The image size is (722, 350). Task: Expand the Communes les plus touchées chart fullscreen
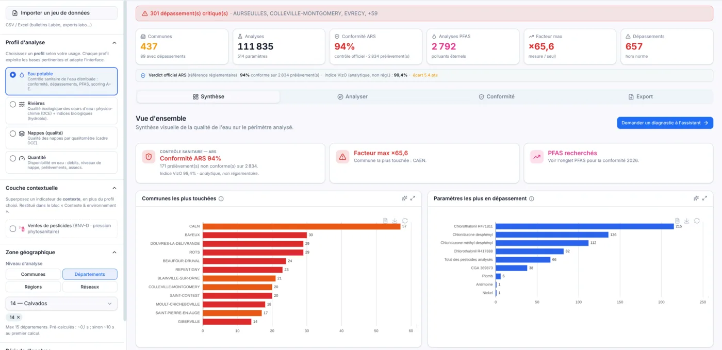tap(413, 198)
